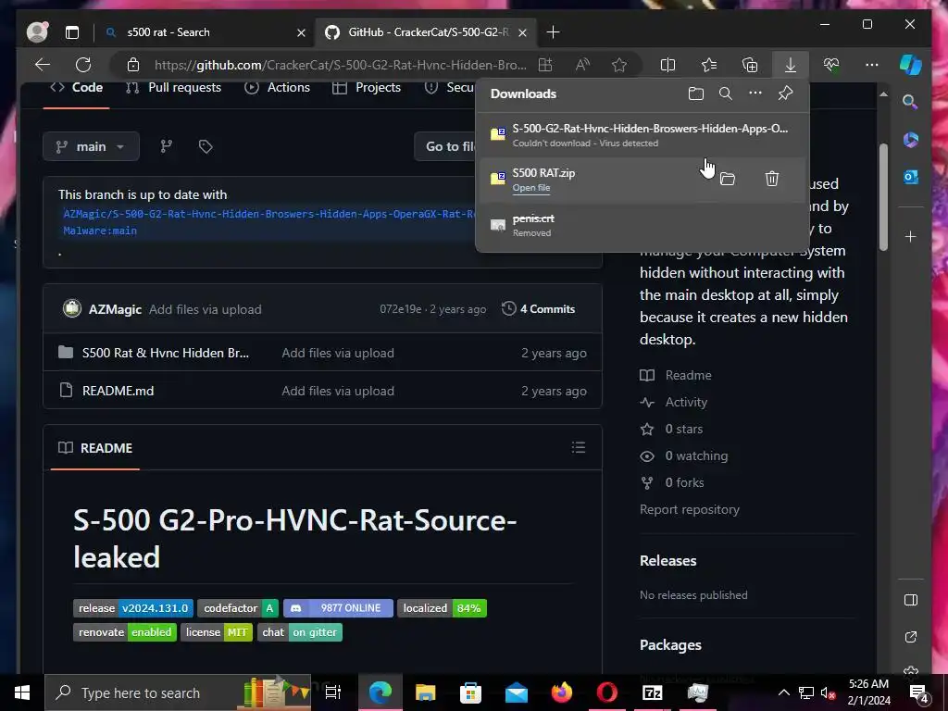View the 4 Commits history
948x711 pixels.
(x=538, y=309)
